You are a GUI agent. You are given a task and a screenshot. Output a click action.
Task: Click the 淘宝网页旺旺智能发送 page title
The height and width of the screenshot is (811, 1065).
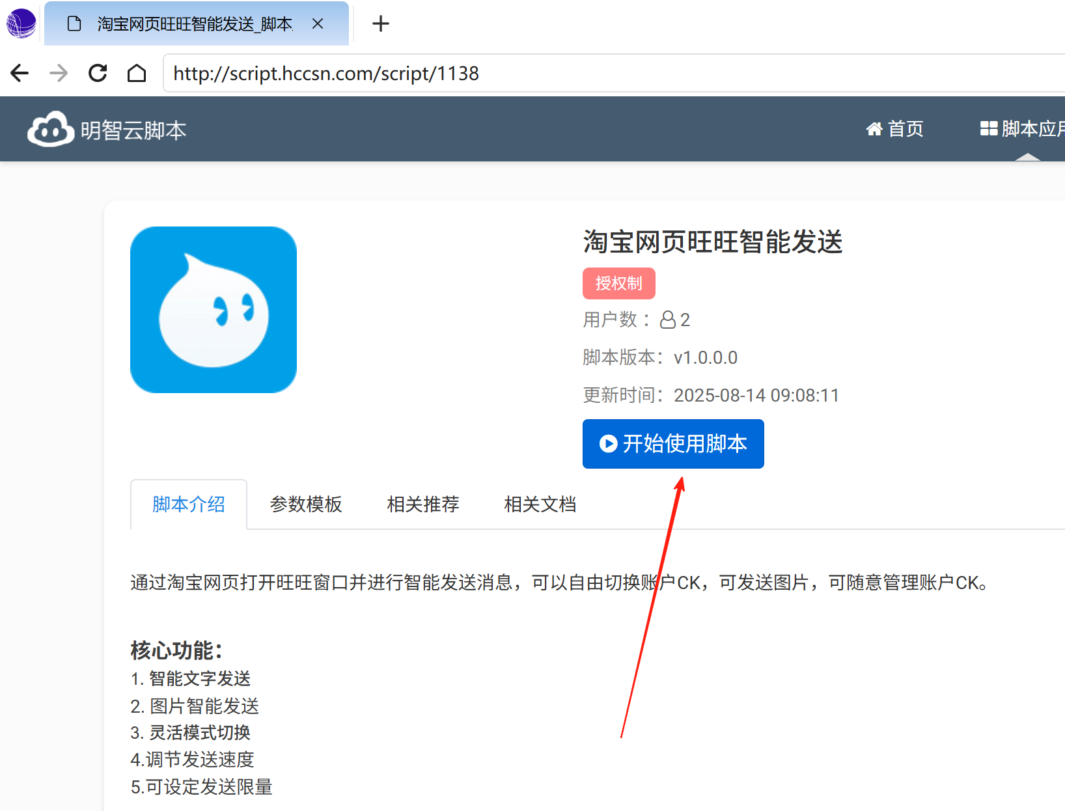coord(713,242)
